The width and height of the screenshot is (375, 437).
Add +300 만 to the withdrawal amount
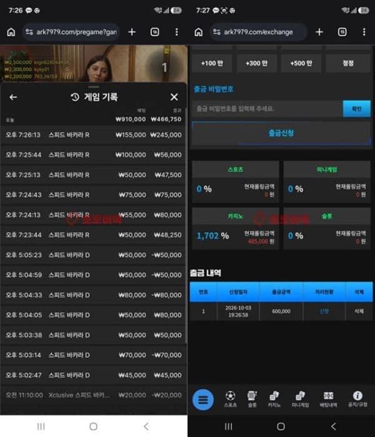(257, 63)
